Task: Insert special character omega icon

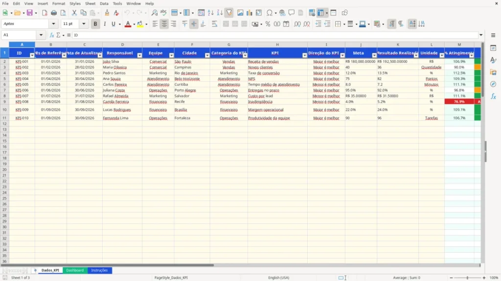Action: (270, 13)
